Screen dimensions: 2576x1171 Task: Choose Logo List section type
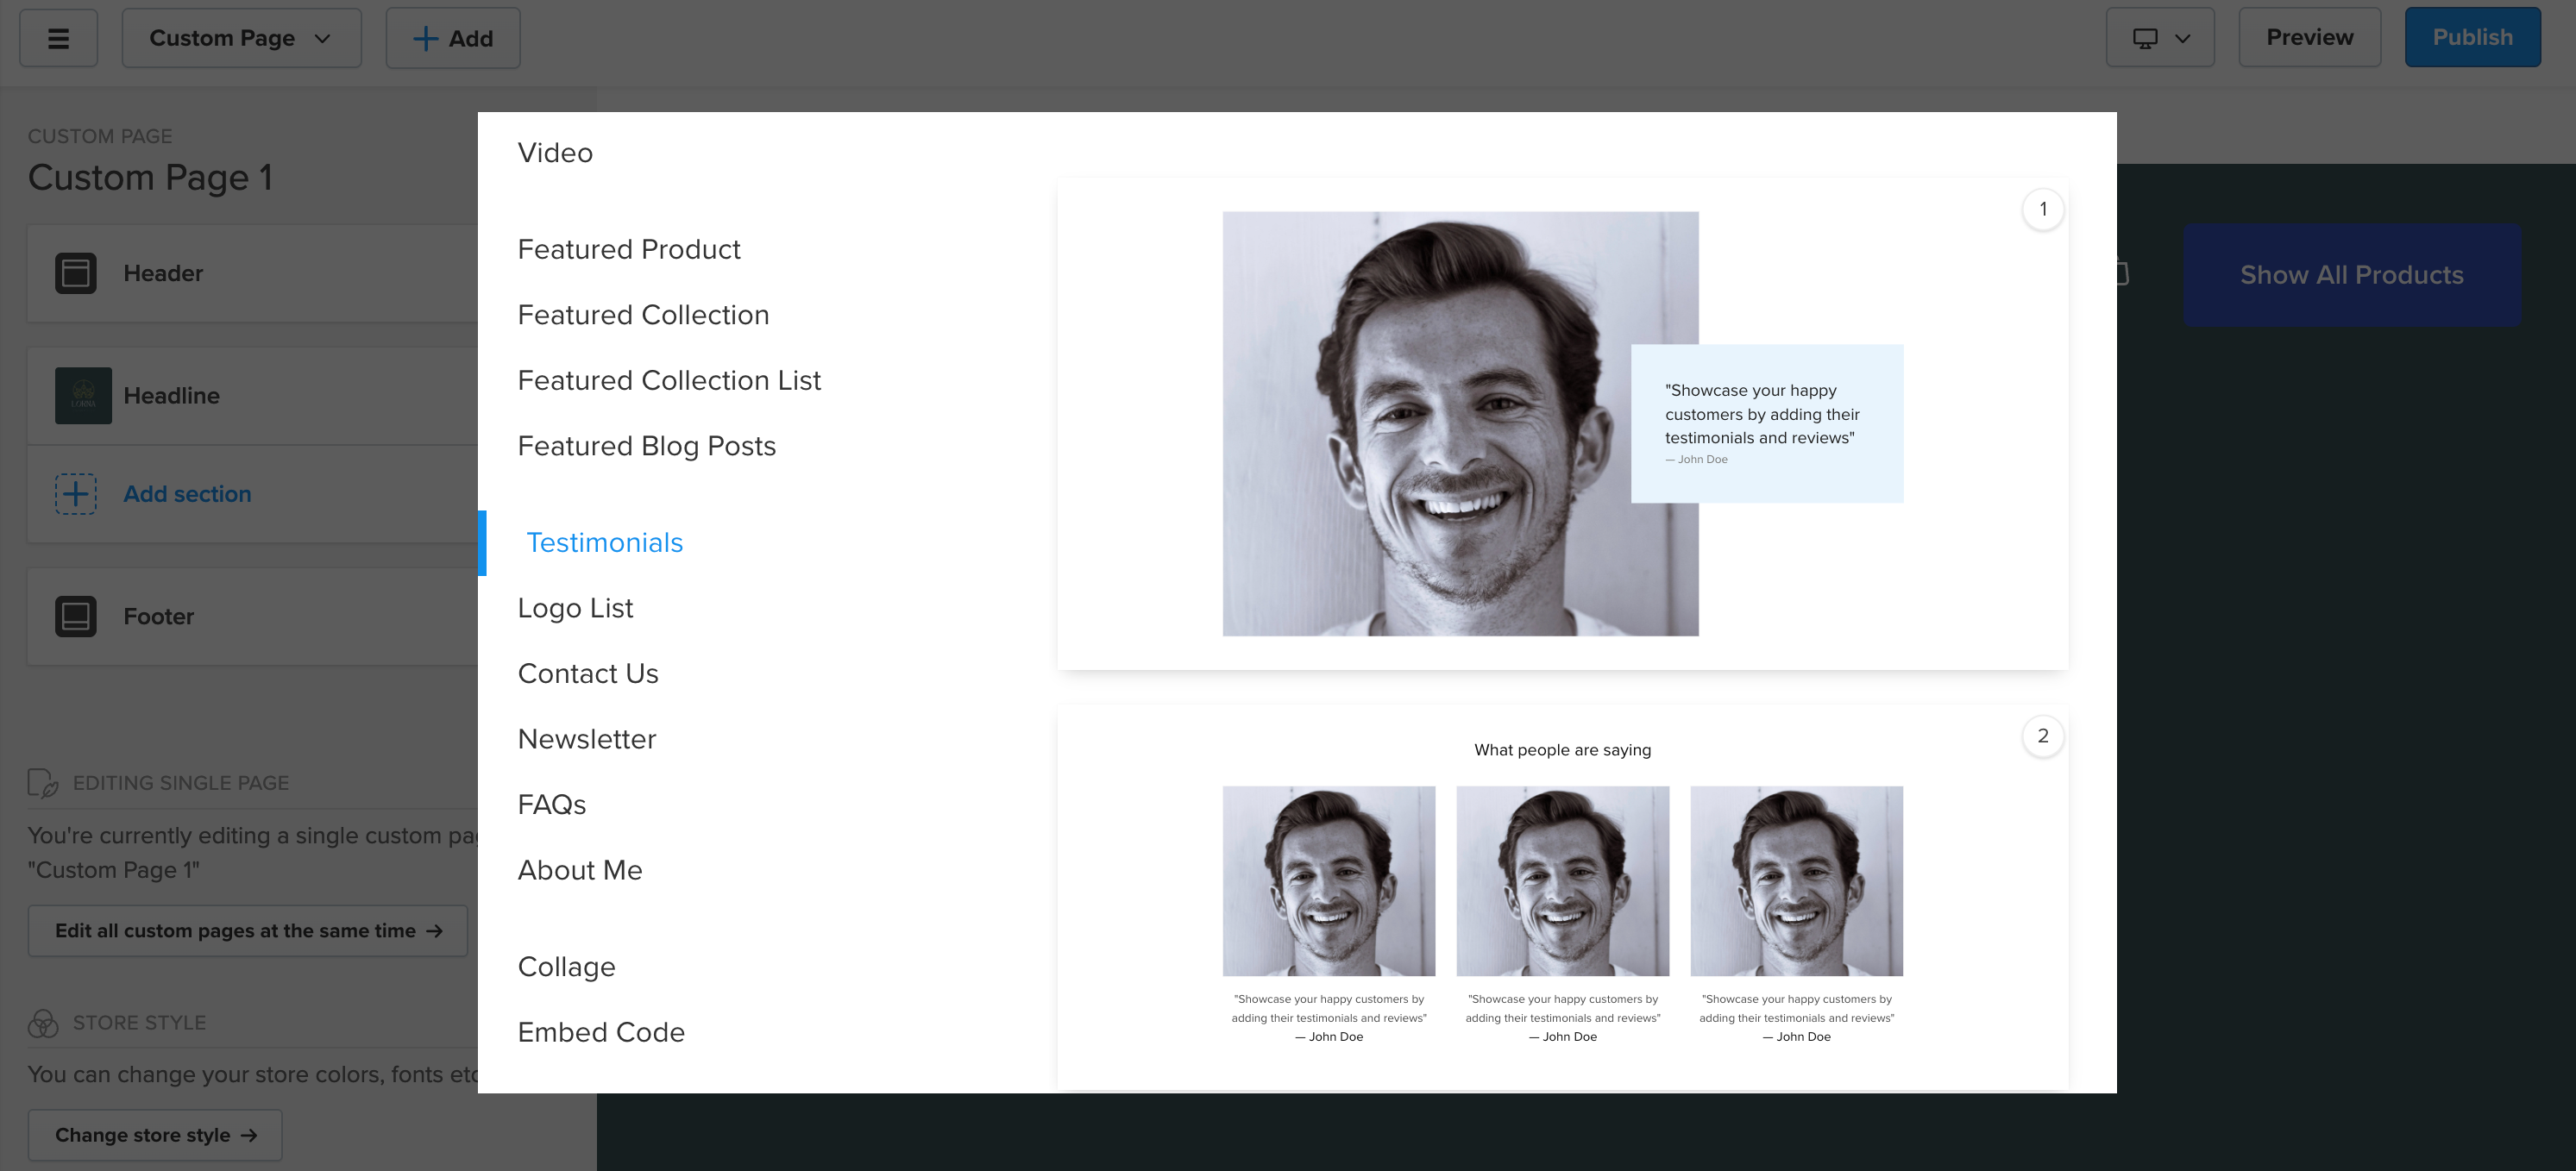575,607
